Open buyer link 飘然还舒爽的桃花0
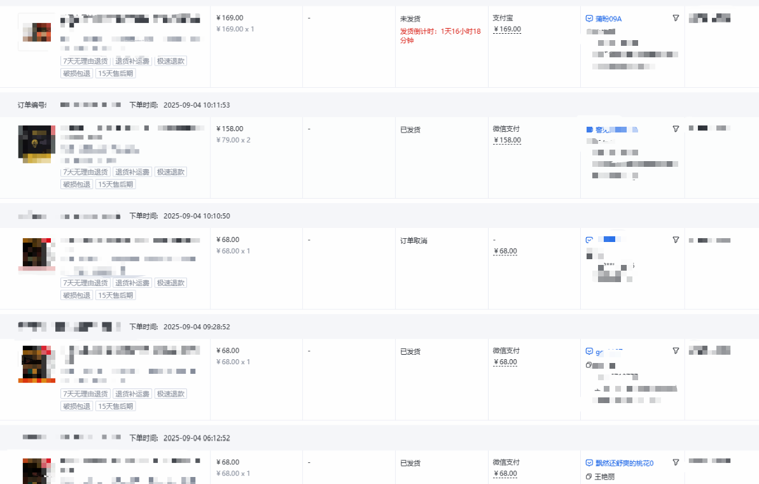Screen dimensions: 759x484 (x=624, y=463)
